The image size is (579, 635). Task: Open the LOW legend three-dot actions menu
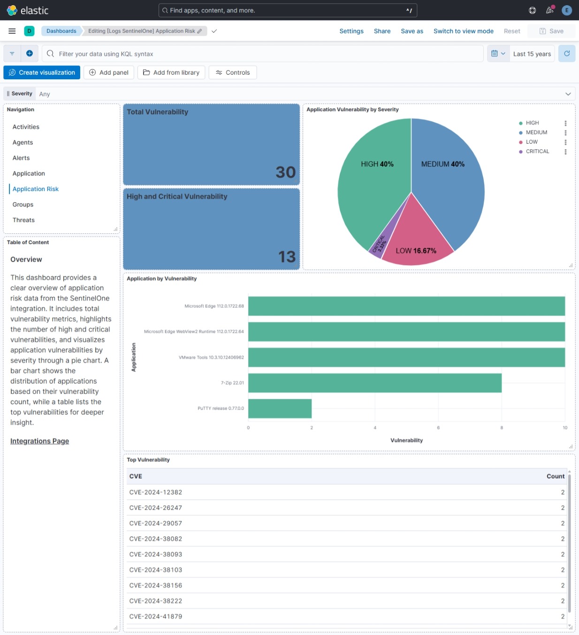565,142
